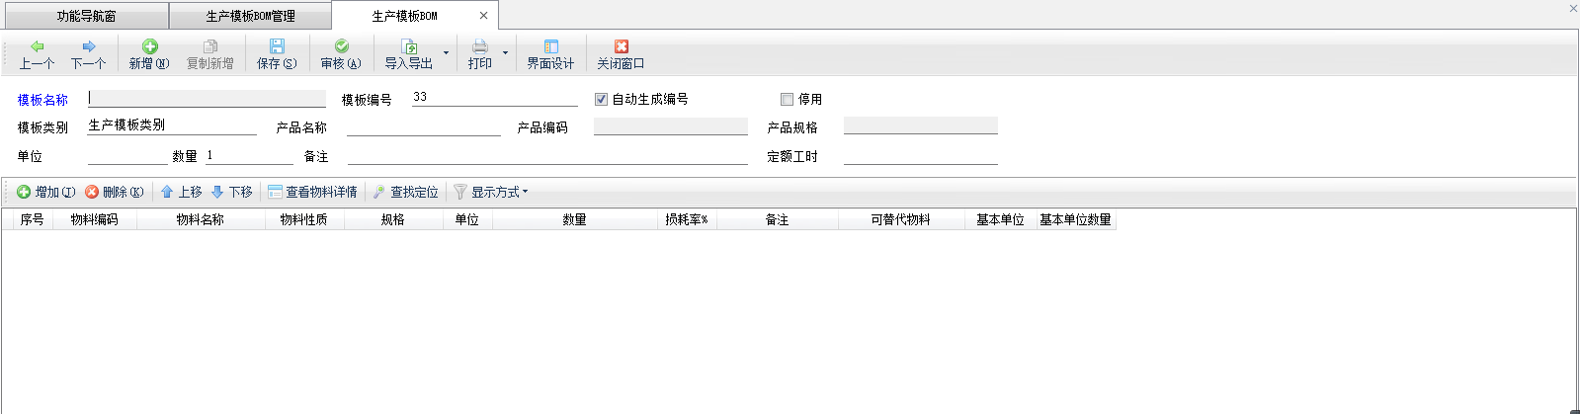1580x414 pixels.
Task: Switch to the 功能导航窗 tab
Action: (x=86, y=16)
